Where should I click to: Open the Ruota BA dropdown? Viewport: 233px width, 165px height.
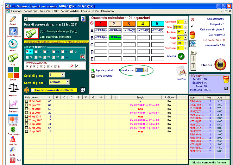tap(185, 38)
